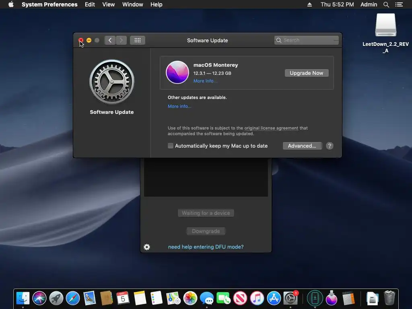Open LeetDown settings gear icon

(x=146, y=247)
